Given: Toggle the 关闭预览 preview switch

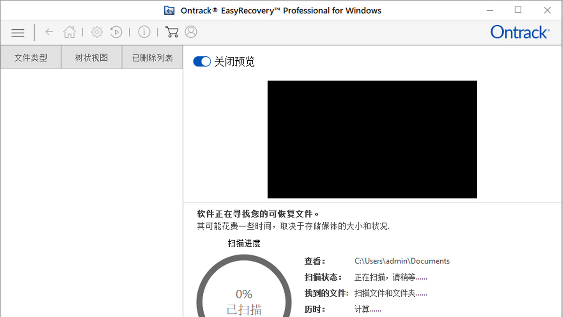Looking at the screenshot, I should (202, 61).
